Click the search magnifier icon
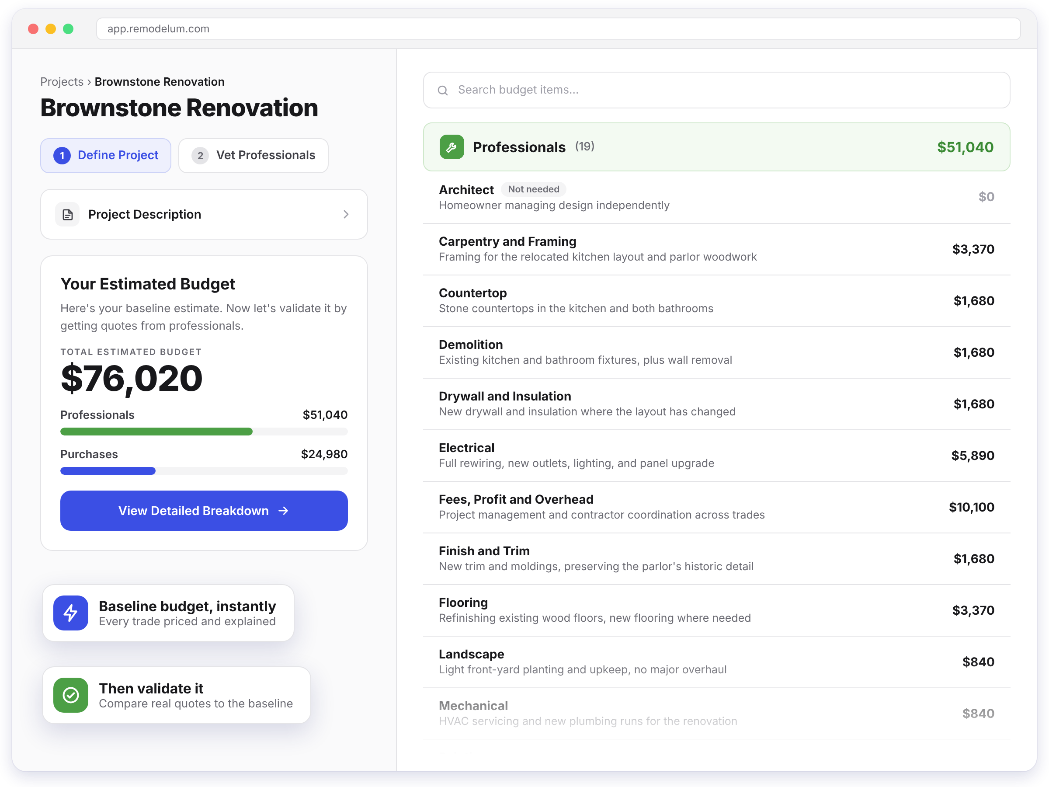This screenshot has height=787, width=1049. (442, 90)
